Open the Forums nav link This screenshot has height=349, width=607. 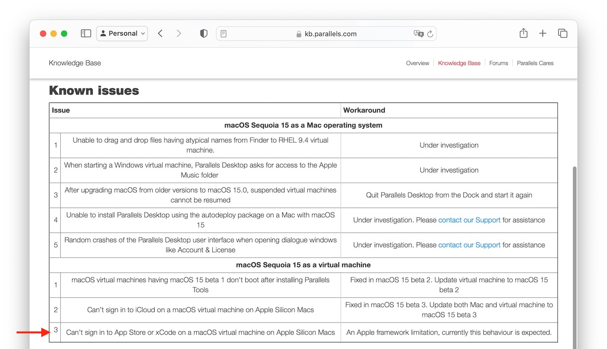498,63
